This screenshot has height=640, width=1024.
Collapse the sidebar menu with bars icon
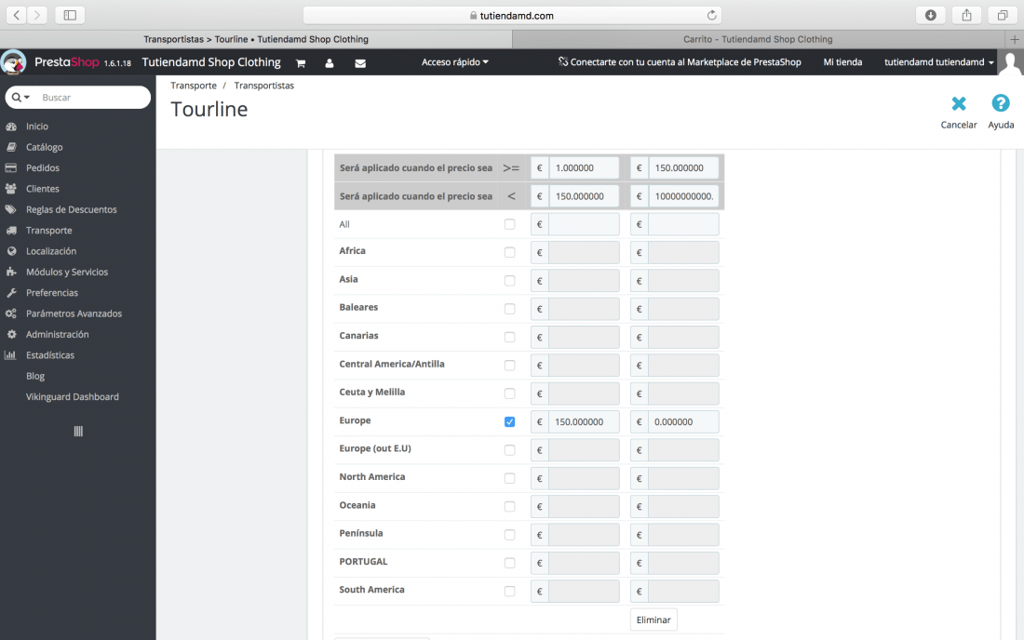coord(78,432)
